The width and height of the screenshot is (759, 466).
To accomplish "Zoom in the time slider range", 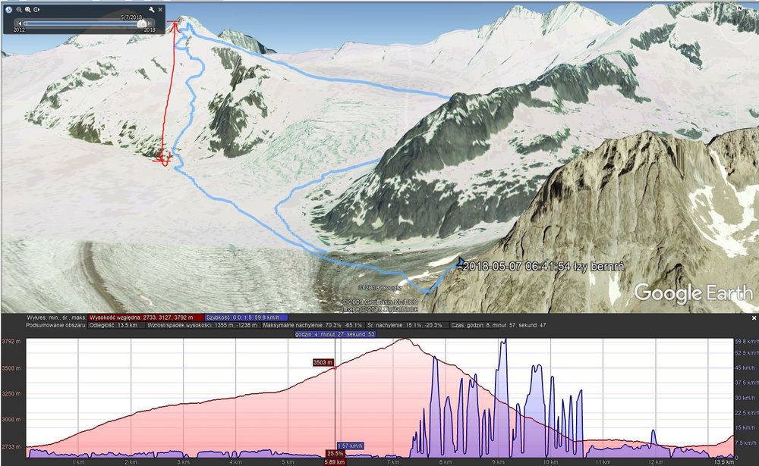I will pyautogui.click(x=27, y=9).
